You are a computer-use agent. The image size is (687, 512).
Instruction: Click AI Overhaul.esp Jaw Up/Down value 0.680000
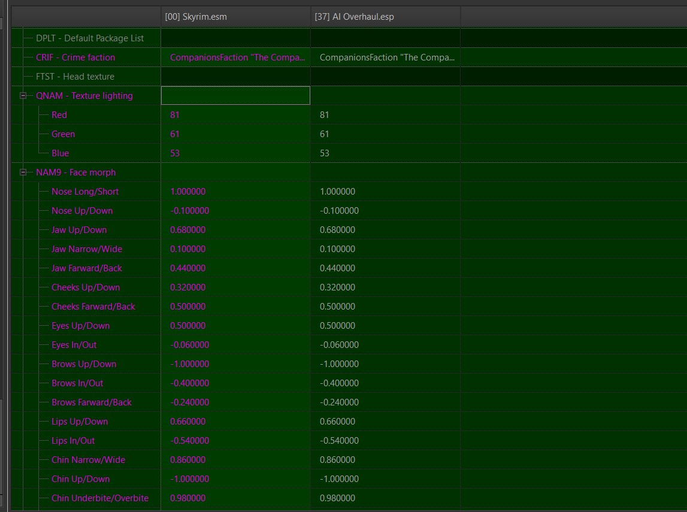click(337, 230)
